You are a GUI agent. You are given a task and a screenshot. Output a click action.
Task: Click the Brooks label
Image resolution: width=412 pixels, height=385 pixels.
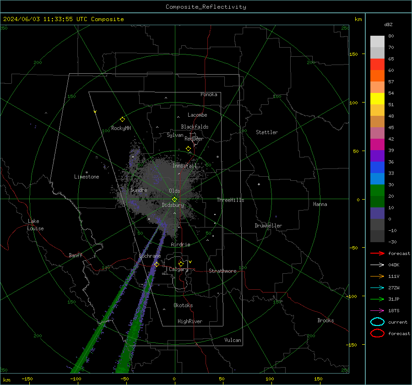325,320
